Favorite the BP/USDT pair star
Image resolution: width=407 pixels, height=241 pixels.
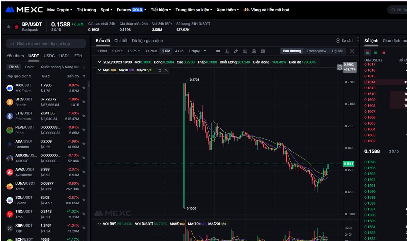coord(8,26)
